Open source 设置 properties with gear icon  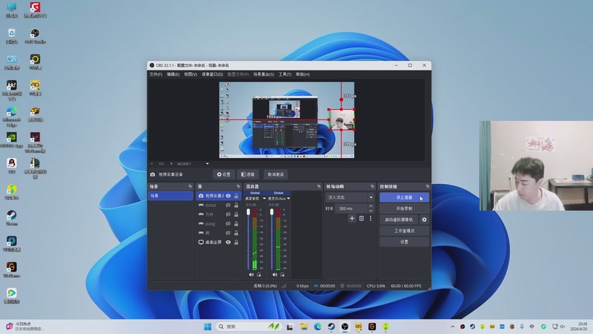224,174
